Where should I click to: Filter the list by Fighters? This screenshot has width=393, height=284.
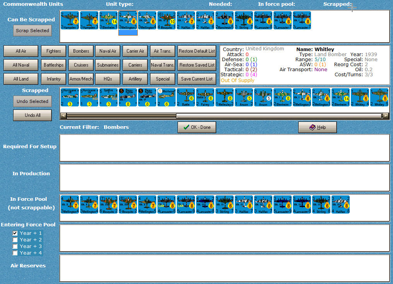(54, 51)
